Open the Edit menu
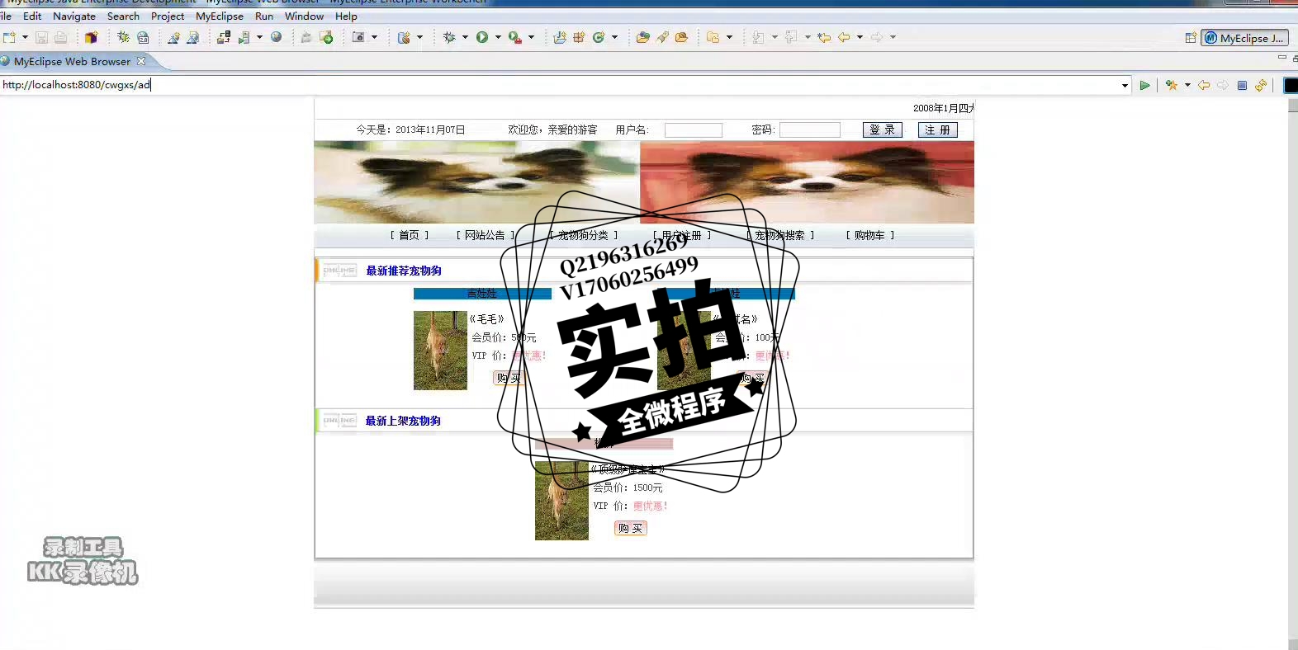1298x650 pixels. (32, 16)
